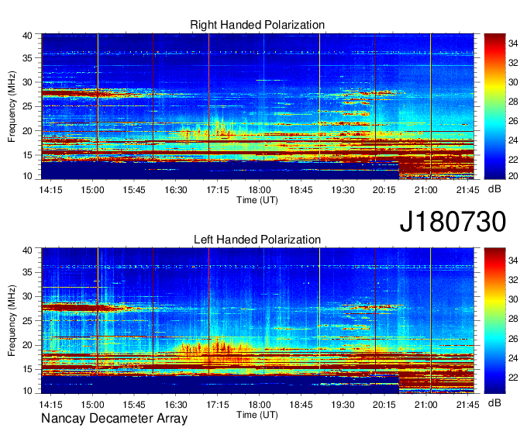
Task: Click the 14:15 tick under Left Handed plot
Action: coord(50,405)
